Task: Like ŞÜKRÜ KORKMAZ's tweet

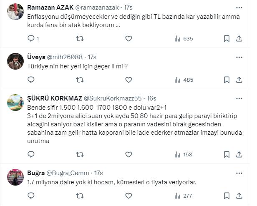Action: click(128, 154)
